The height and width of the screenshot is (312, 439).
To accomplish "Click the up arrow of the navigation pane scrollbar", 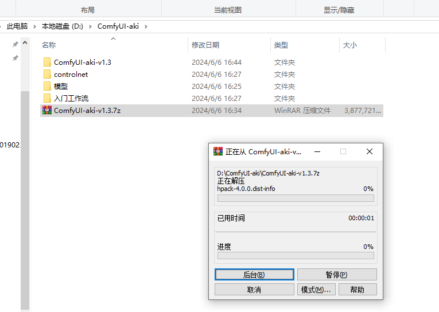I will click(x=25, y=43).
